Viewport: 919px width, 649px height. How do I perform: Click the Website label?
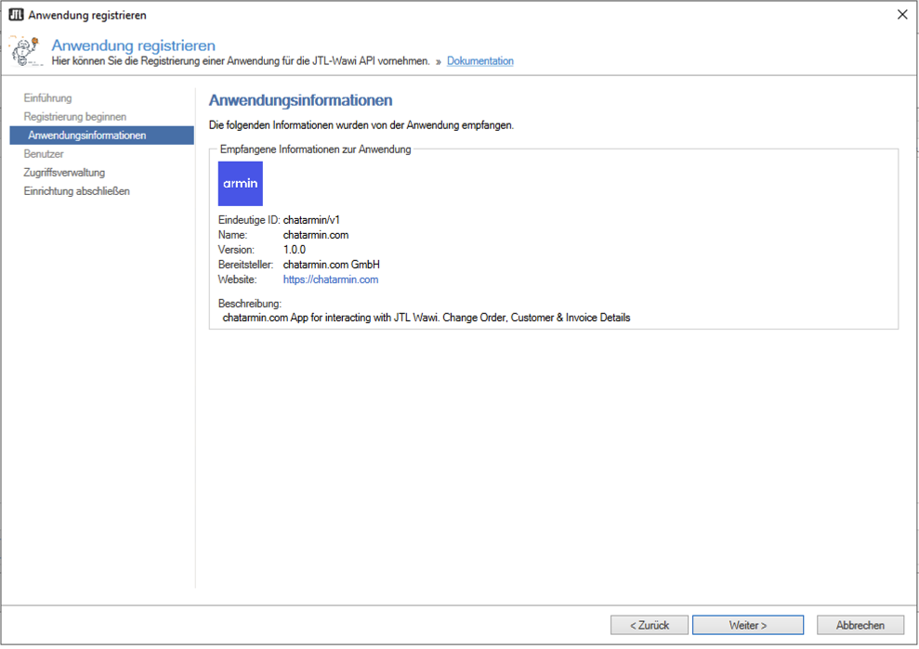237,279
